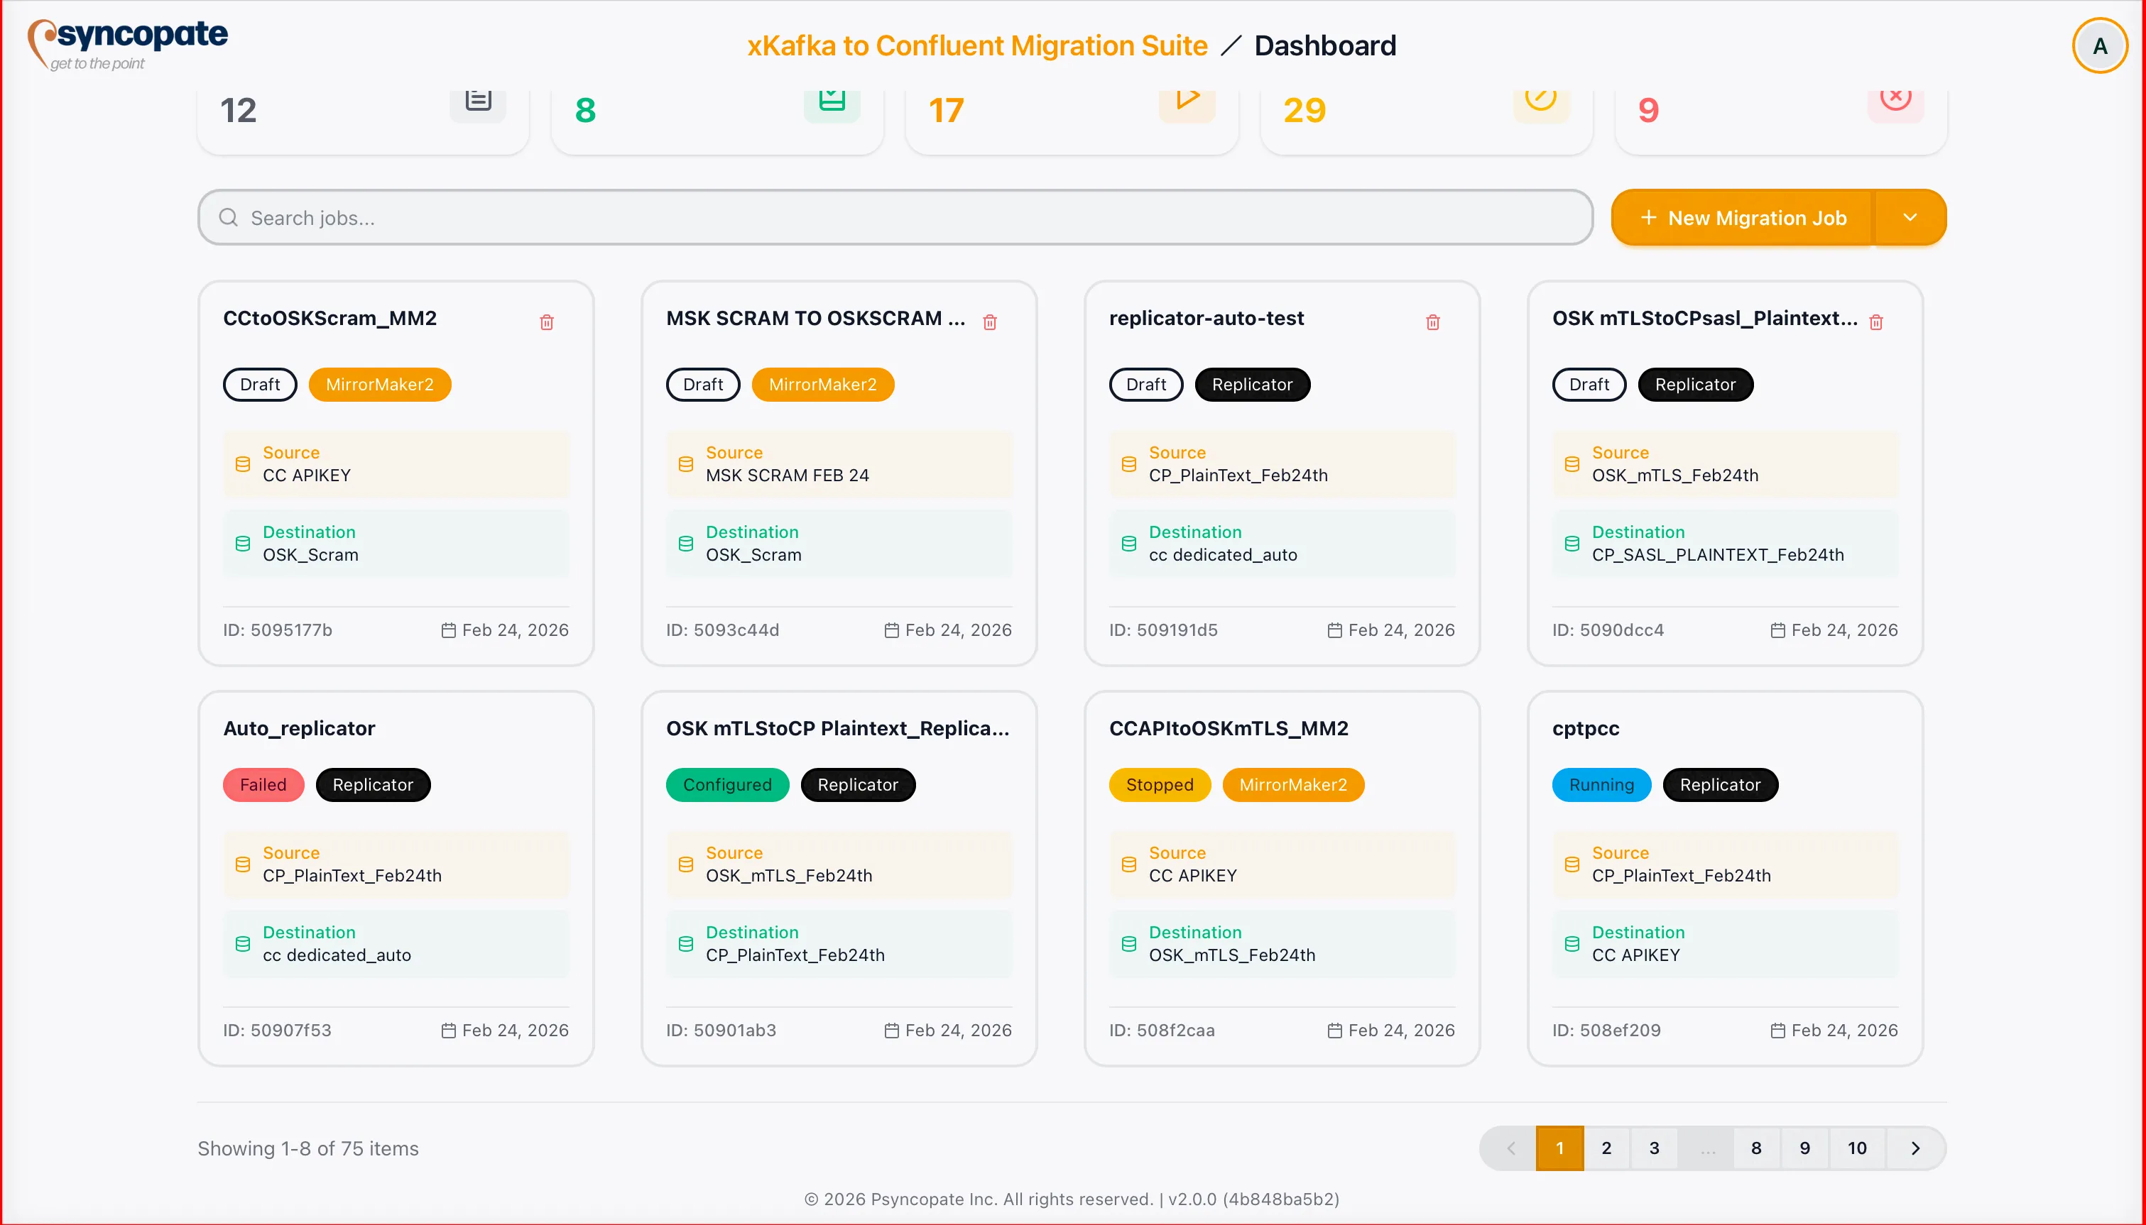Screen dimensions: 2146x1225
Task: Click the MirrorMaker2 orange badge on MSK SCRAM card
Action: click(822, 385)
